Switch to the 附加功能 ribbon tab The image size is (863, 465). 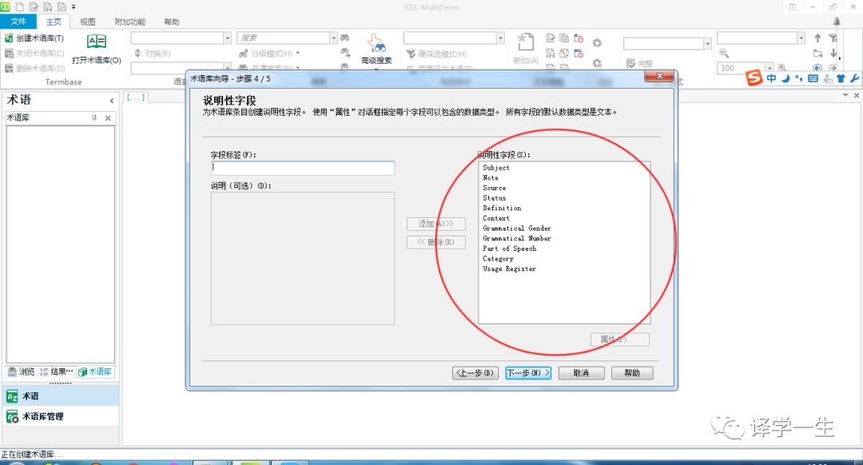(130, 22)
